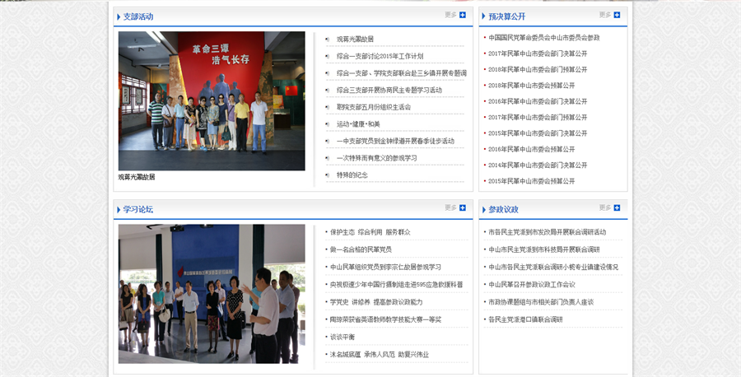
Task: Open 2017年民革中山市委会部门决算公开
Action: 538,54
